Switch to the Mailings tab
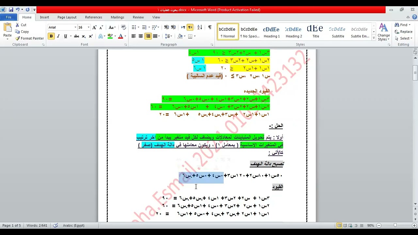 (118, 17)
